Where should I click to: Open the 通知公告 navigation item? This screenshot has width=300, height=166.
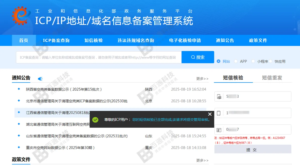(225, 40)
